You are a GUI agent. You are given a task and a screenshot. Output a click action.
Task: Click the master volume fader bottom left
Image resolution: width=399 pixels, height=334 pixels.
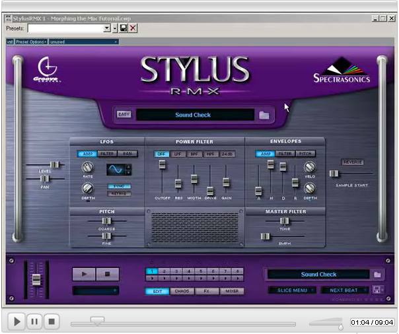coord(36,280)
